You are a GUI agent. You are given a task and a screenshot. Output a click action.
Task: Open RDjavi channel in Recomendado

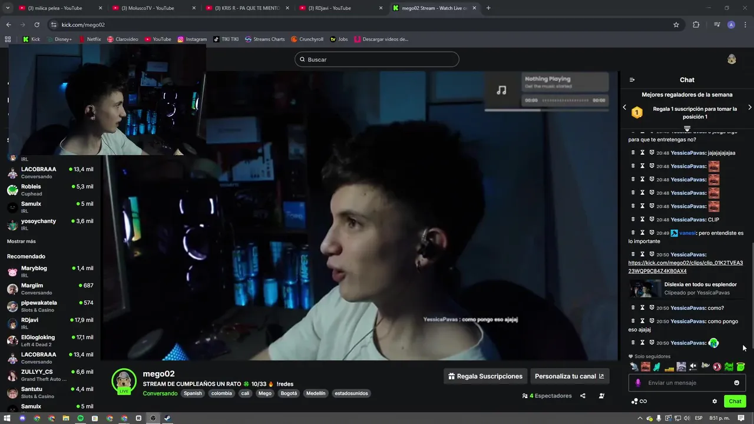(50, 323)
